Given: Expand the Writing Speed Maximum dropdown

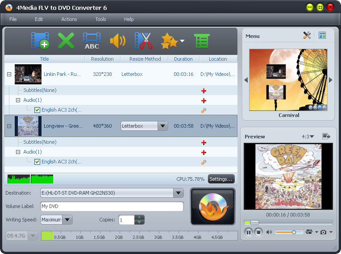Looking at the screenshot, I should [67, 220].
